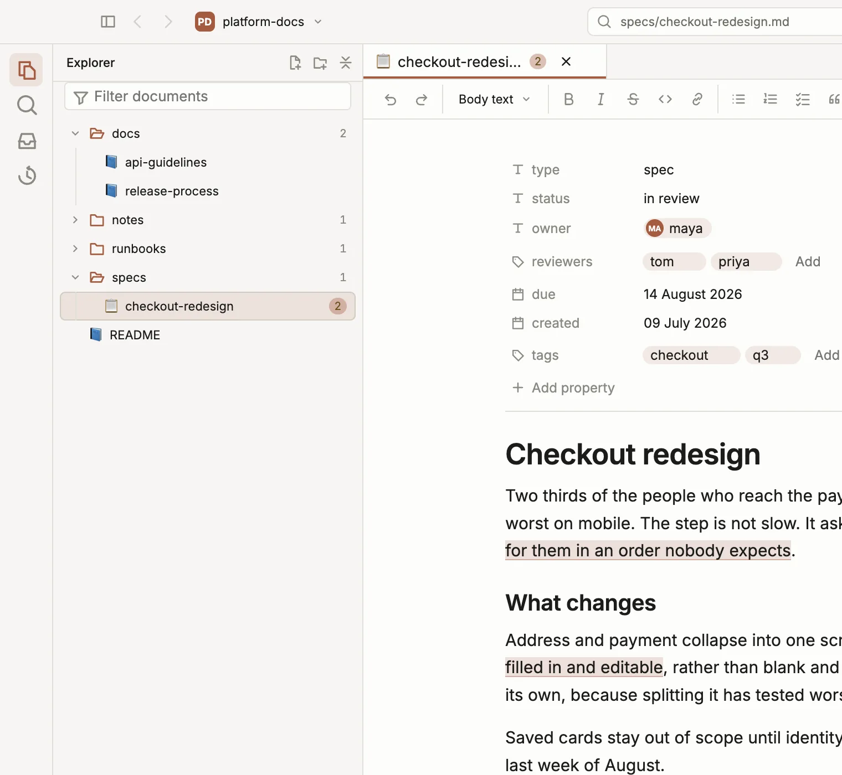842x775 pixels.
Task: Expand the runbooks folder
Action: pyautogui.click(x=75, y=249)
